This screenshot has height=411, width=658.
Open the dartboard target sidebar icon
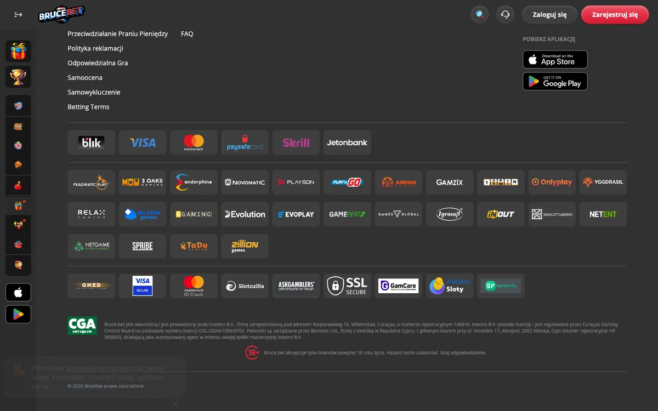18,106
